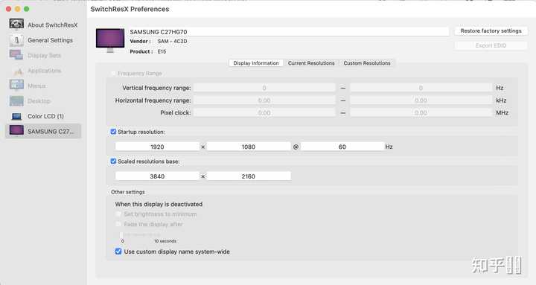Check Frequency Range checkbox
The width and height of the screenshot is (536, 285).
(113, 73)
